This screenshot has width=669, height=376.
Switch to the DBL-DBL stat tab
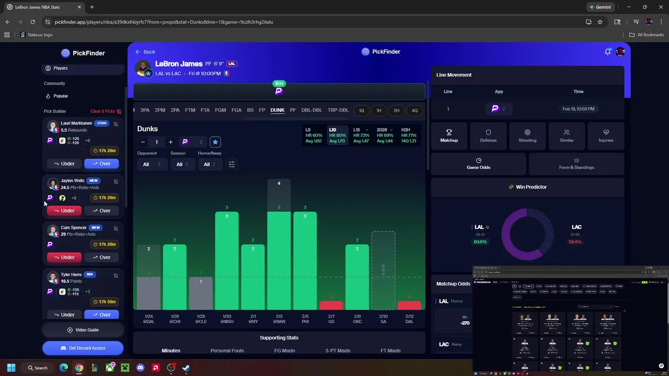312,110
